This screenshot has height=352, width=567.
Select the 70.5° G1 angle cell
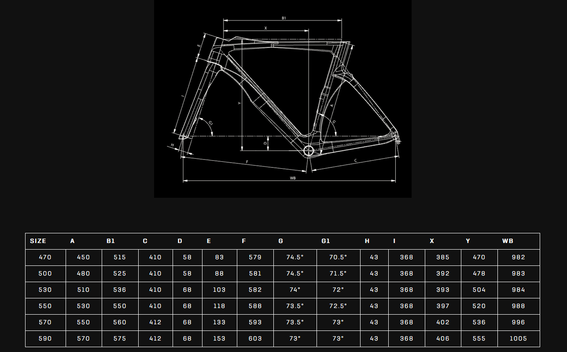pos(338,257)
